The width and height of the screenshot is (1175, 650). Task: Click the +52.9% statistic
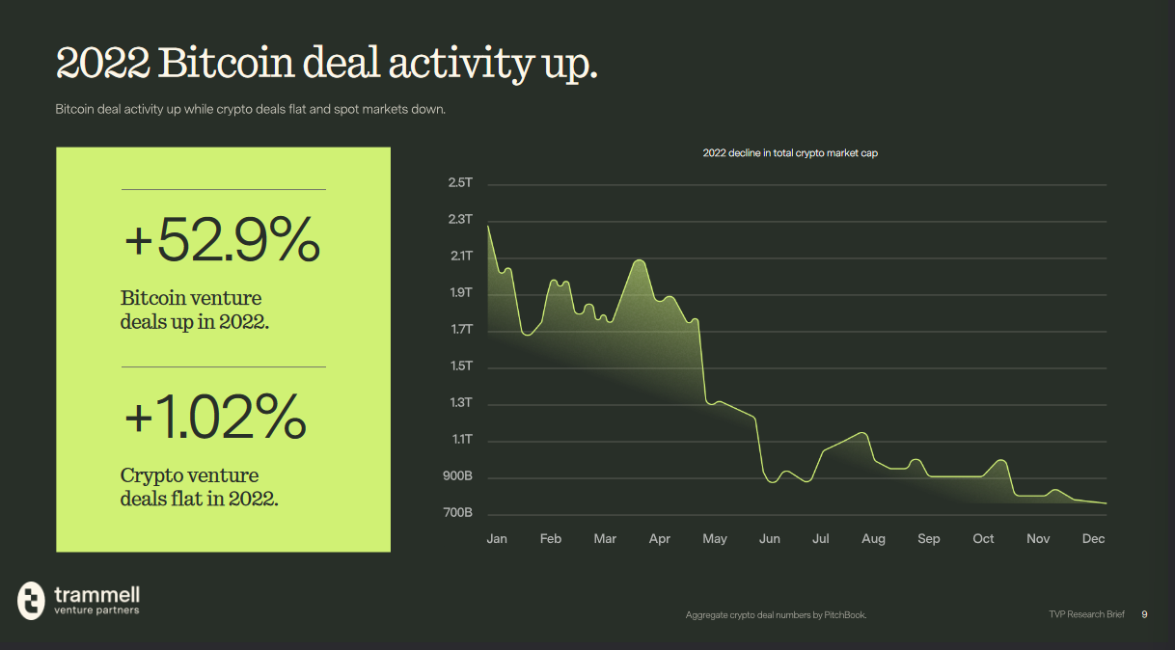click(x=222, y=241)
